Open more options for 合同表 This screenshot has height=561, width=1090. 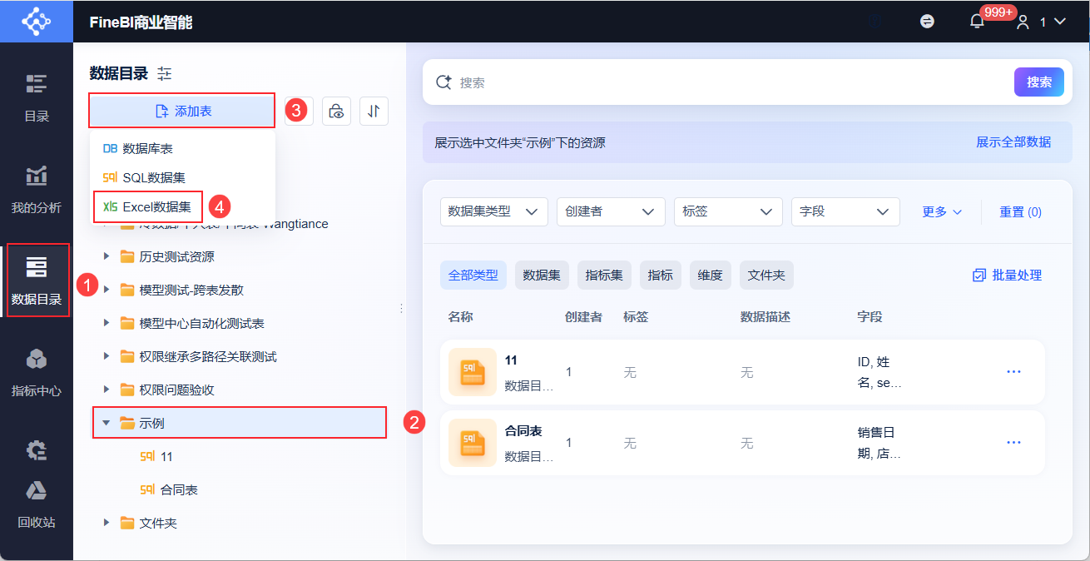pos(1013,443)
